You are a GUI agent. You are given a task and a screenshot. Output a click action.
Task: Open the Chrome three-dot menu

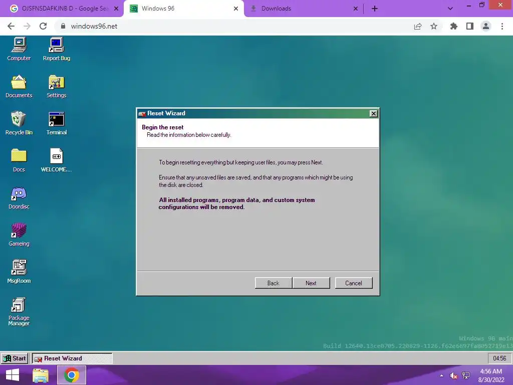coord(502,26)
